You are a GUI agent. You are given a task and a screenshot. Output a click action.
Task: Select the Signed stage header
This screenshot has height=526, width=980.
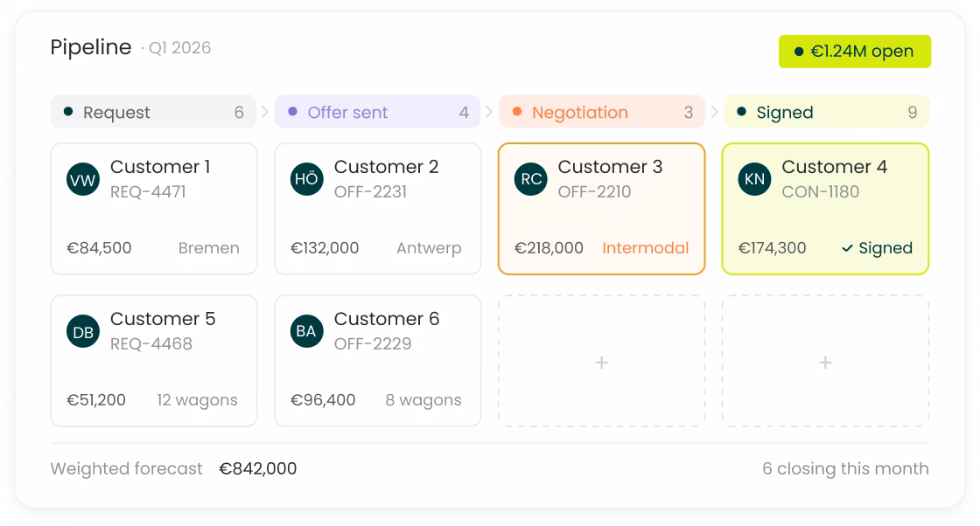[x=826, y=112]
